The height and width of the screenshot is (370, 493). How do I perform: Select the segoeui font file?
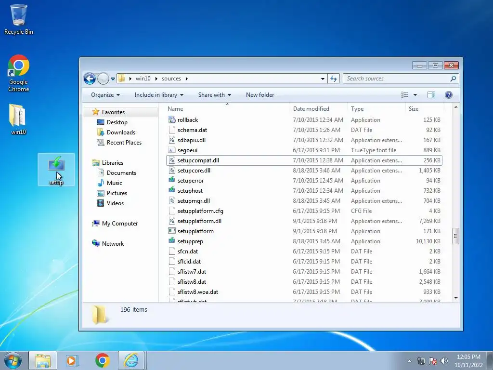(187, 150)
